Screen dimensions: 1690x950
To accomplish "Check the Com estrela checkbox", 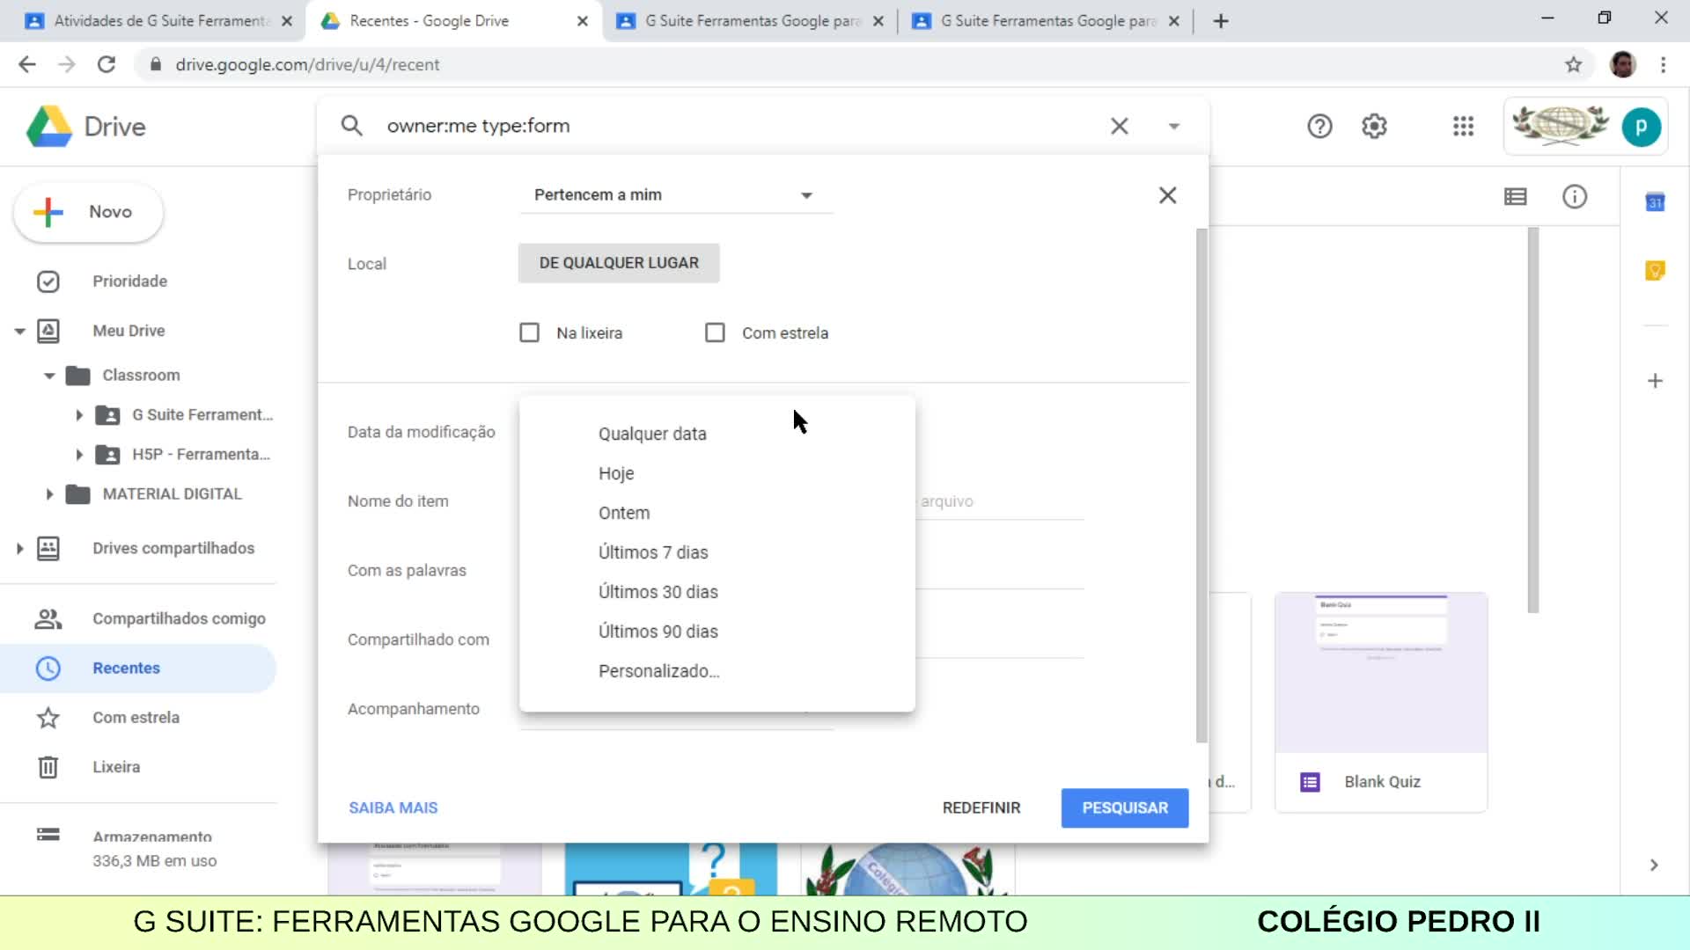I will point(715,332).
